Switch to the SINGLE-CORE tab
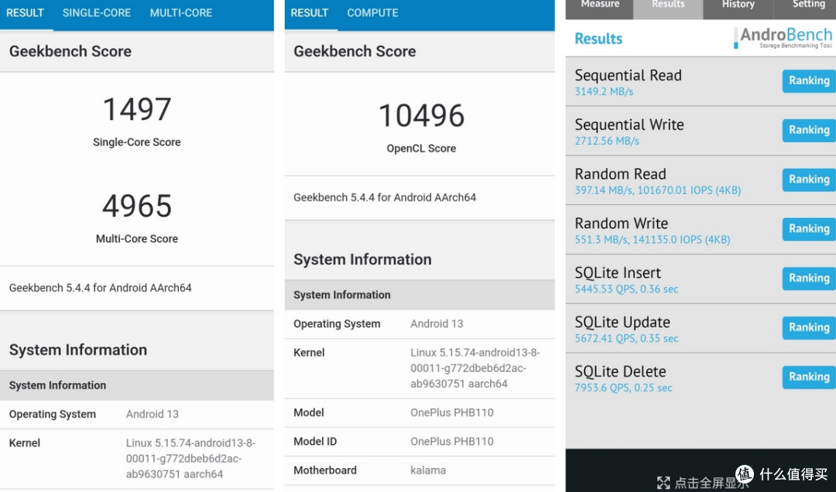 tap(97, 13)
